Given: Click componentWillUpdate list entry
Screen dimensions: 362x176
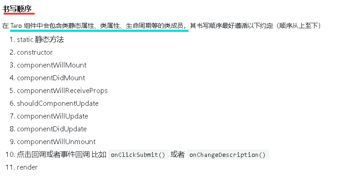Looking at the screenshot, I should pos(52,116).
